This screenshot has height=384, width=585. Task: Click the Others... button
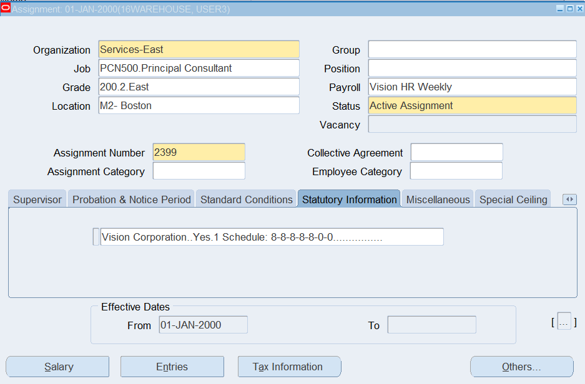pyautogui.click(x=521, y=367)
